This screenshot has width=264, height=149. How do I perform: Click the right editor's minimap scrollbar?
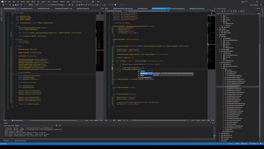click(x=211, y=66)
